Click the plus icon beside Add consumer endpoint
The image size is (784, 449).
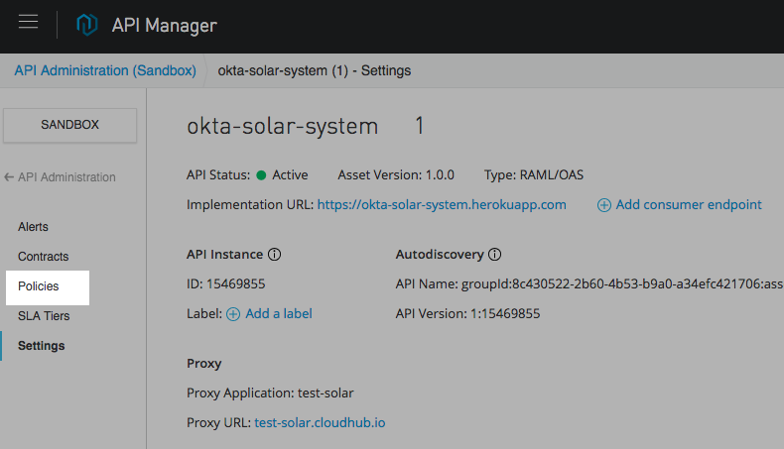pos(603,205)
